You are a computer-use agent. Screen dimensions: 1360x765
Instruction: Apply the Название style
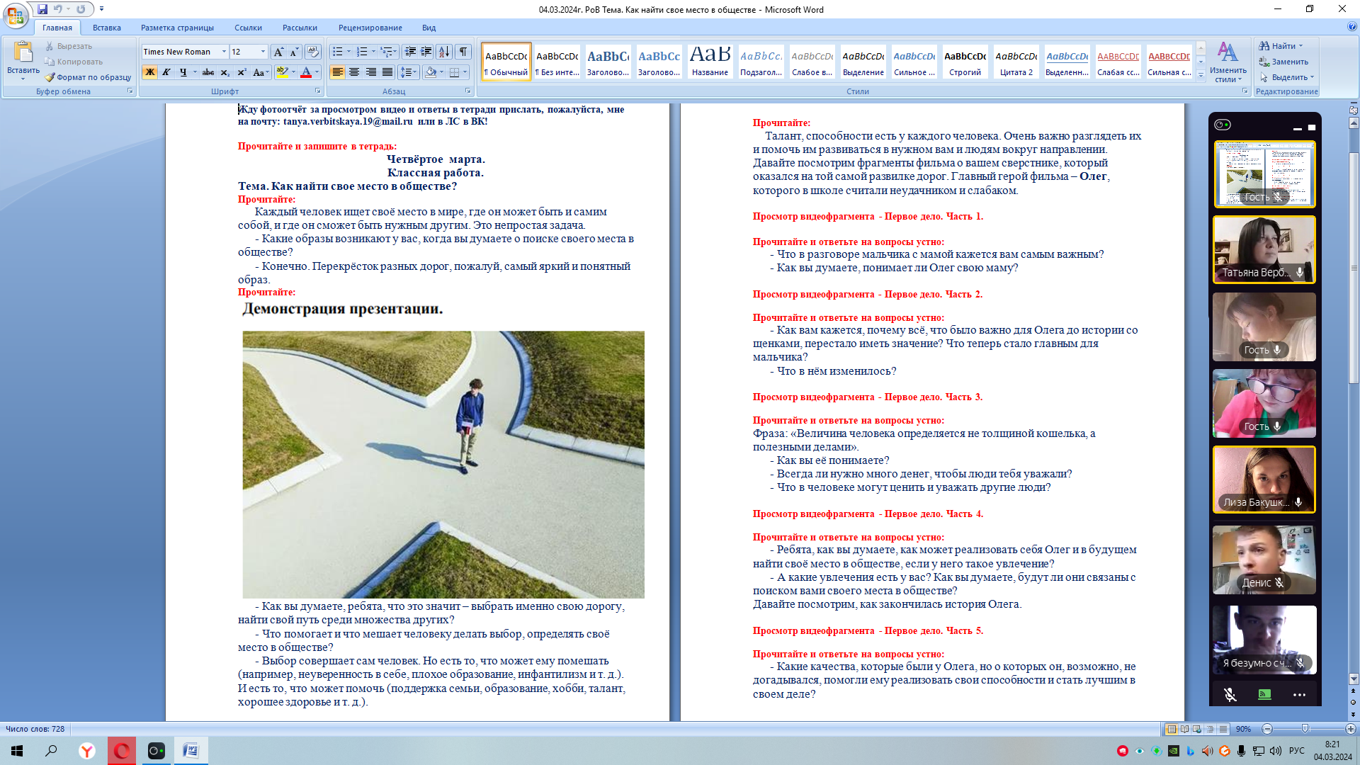pyautogui.click(x=710, y=62)
